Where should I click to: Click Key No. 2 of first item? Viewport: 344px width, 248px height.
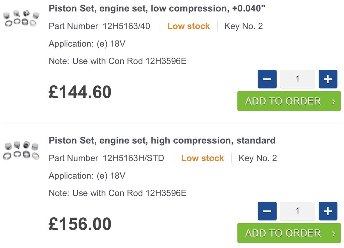243,26
